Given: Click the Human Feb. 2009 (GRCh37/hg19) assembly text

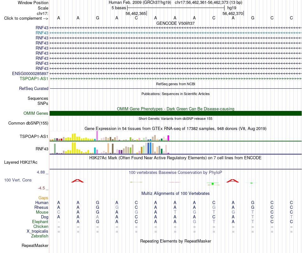Looking at the screenshot, I should (x=140, y=3).
